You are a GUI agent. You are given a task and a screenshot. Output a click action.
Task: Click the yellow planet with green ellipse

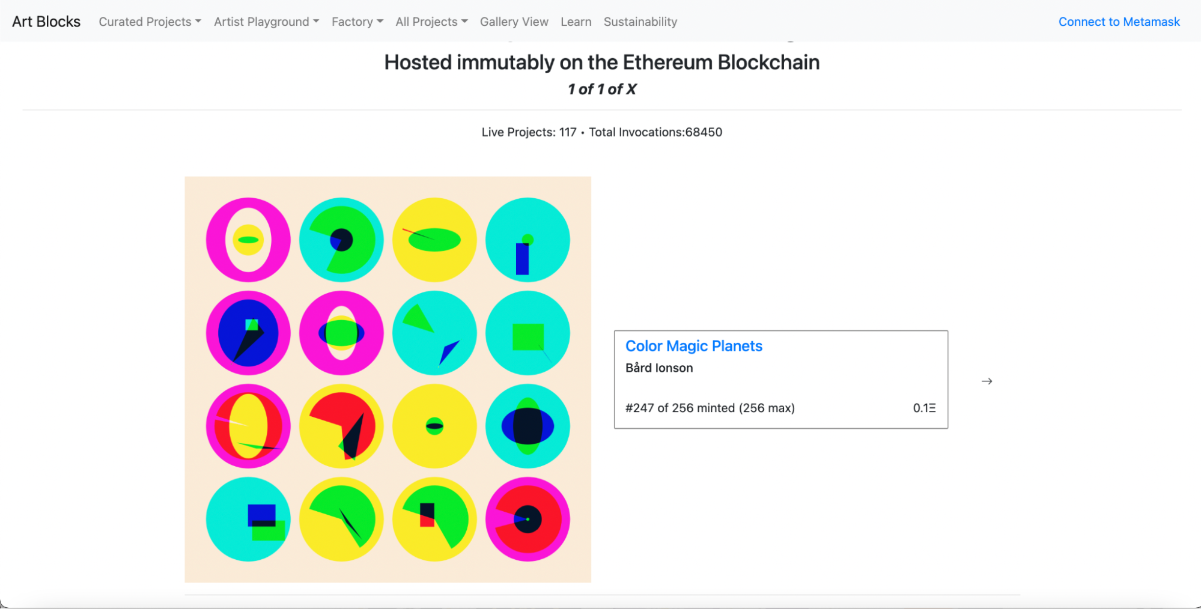(x=434, y=240)
